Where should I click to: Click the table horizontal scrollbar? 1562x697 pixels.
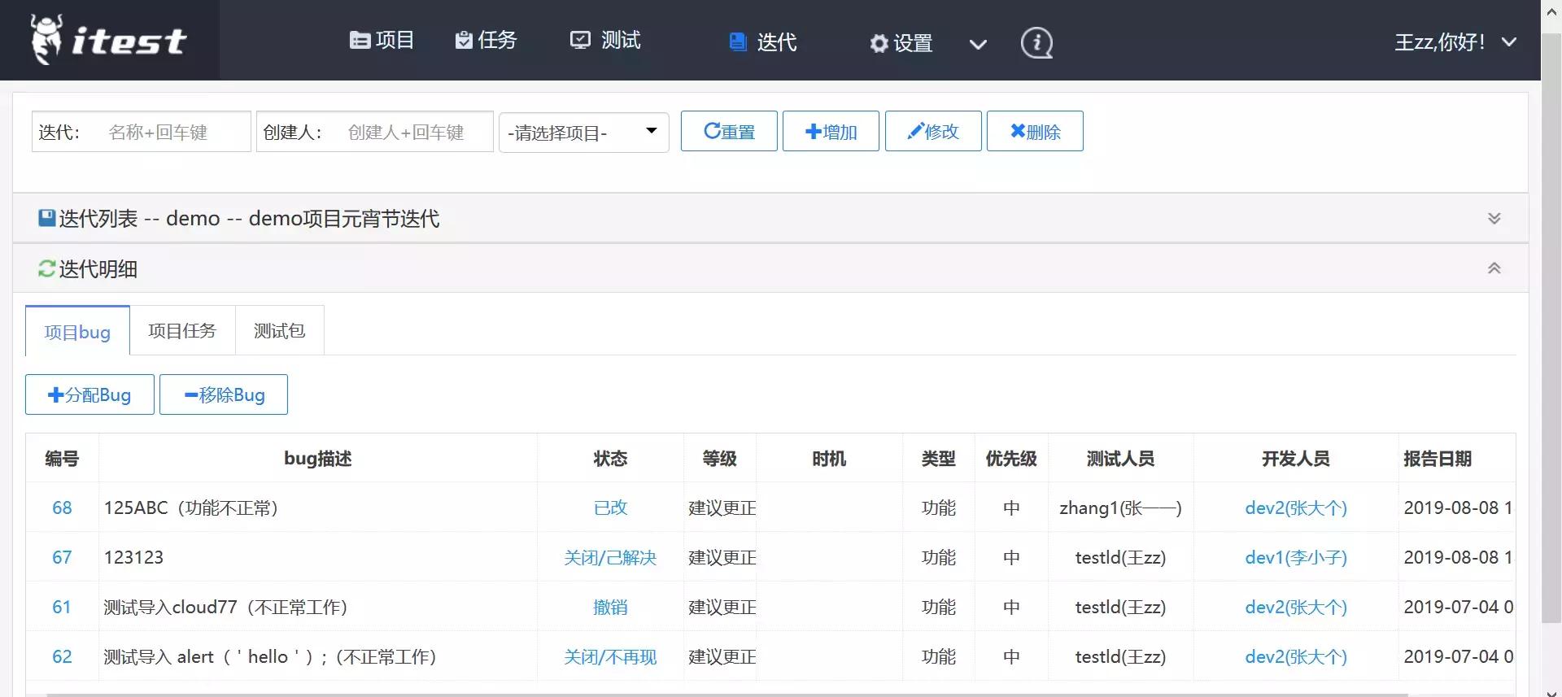pyautogui.click(x=728, y=695)
